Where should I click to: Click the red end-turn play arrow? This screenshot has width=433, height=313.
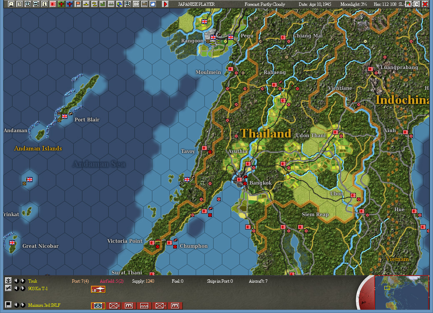click(165, 4)
